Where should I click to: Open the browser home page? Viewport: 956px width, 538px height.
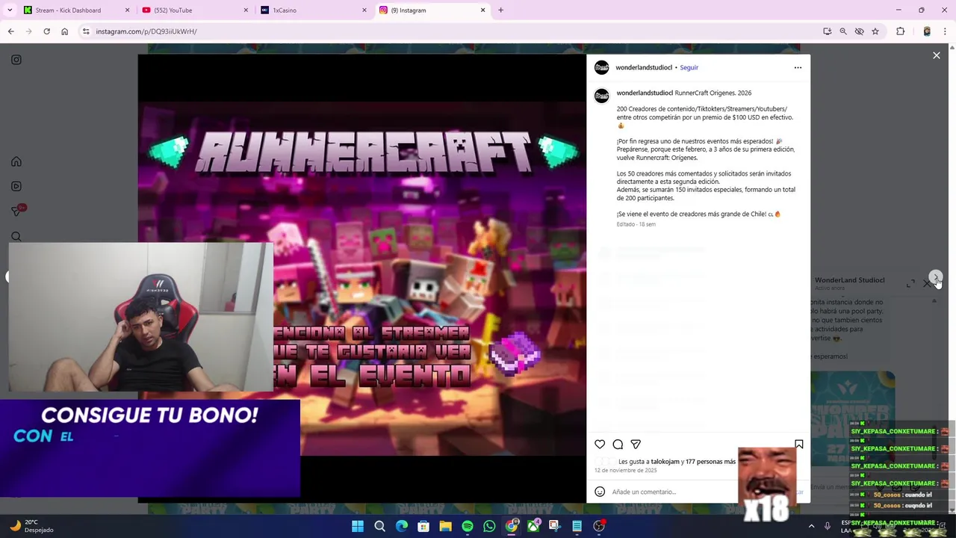point(64,31)
